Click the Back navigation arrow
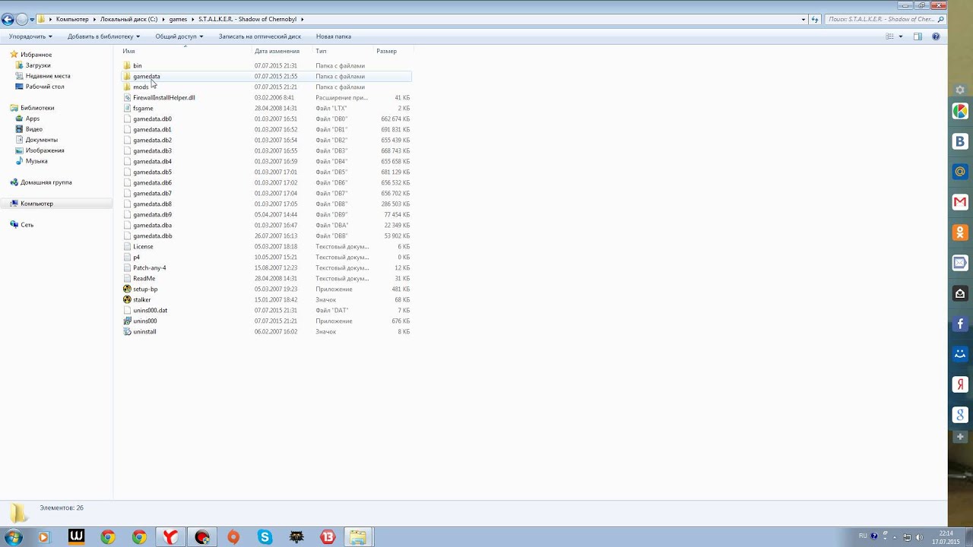 click(8, 19)
